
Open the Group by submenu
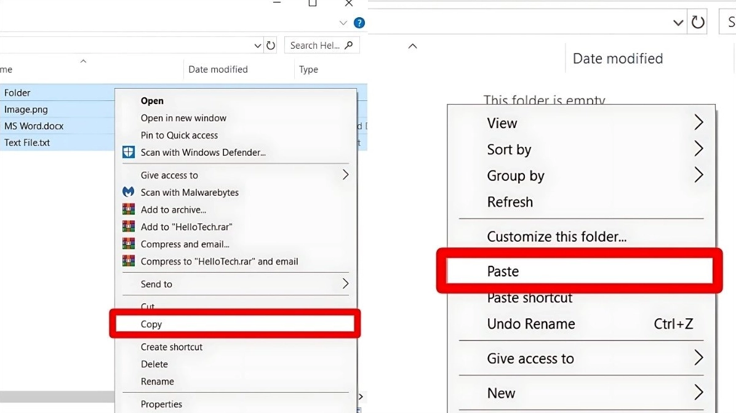698,175
